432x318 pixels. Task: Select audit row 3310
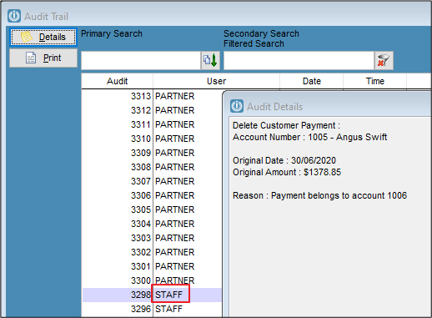pos(152,139)
